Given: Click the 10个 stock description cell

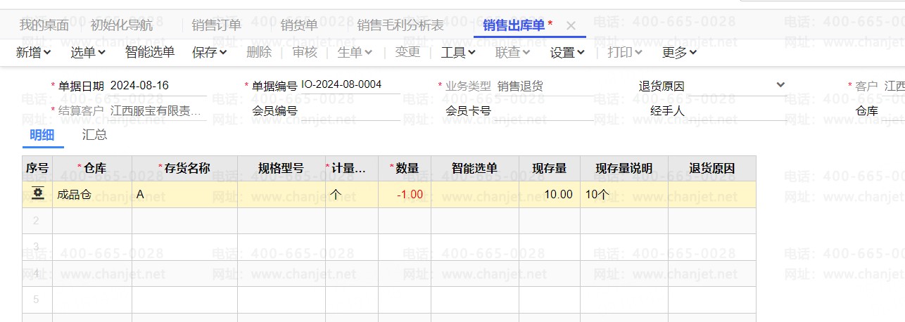Looking at the screenshot, I should 624,194.
